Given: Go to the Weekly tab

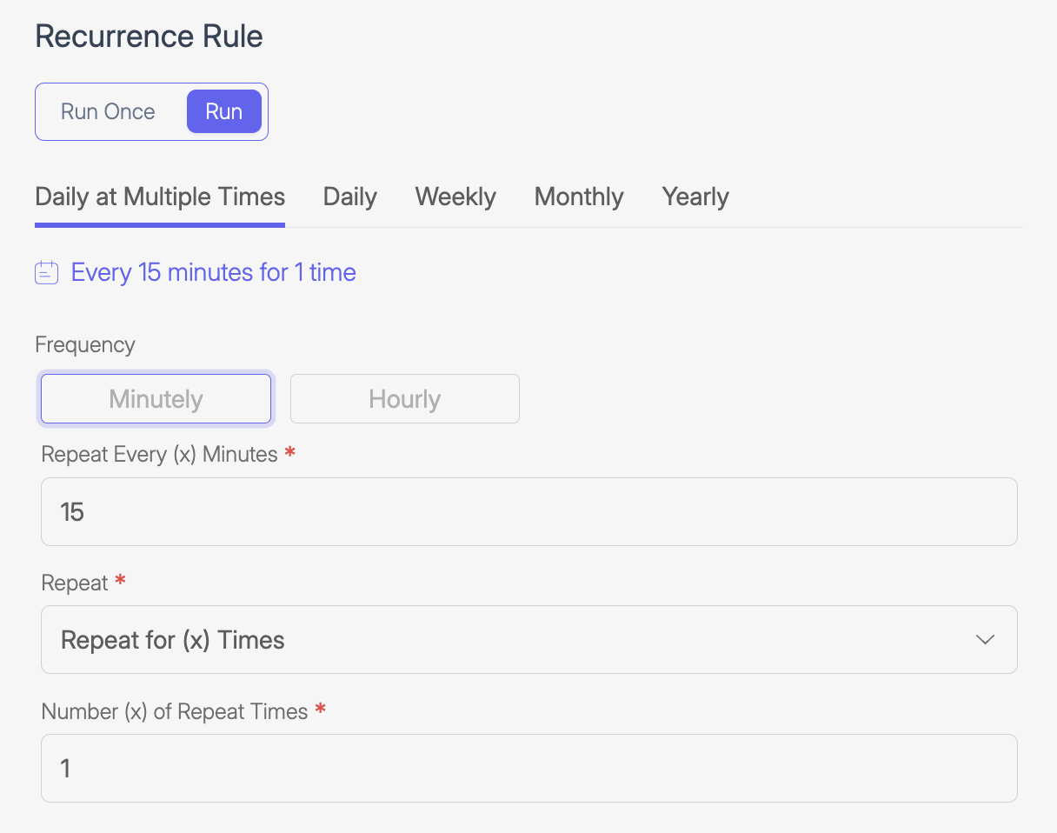Looking at the screenshot, I should pyautogui.click(x=455, y=197).
